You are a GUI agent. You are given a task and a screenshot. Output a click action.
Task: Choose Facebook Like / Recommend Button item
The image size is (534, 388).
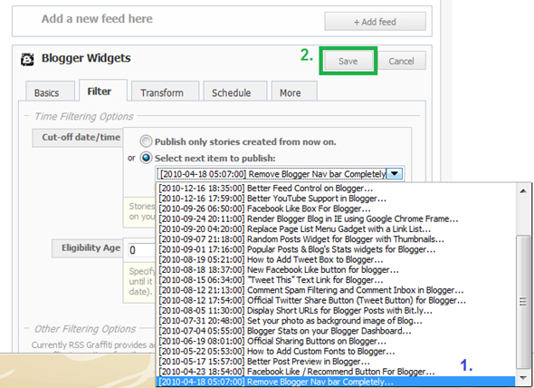pos(336,372)
